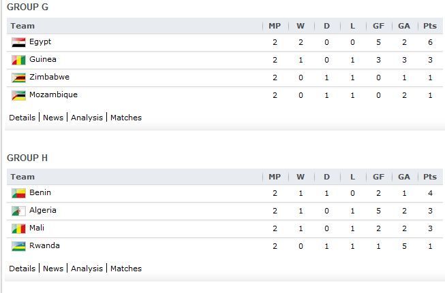Click the GF column header in Group H
Viewport: 445px width, 293px height.
(378, 177)
